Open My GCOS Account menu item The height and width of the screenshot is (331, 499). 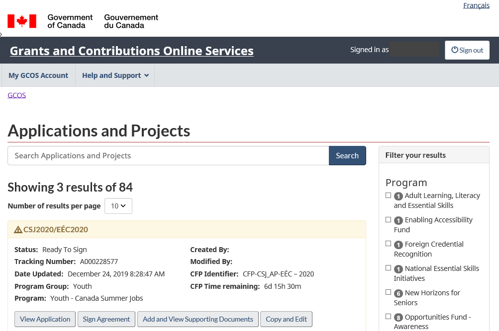pos(38,75)
